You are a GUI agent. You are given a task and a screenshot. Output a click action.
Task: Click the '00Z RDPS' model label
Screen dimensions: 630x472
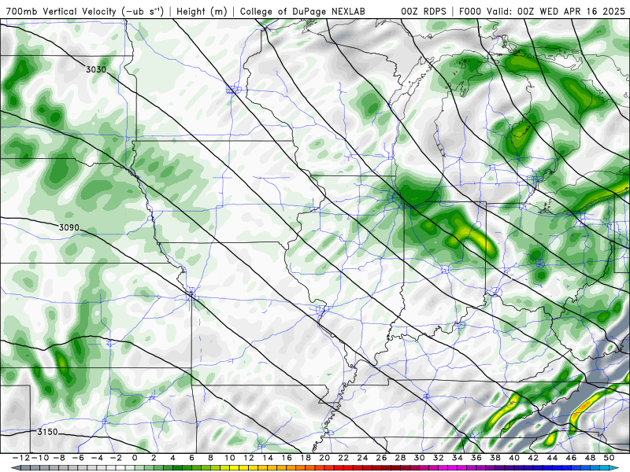point(424,11)
